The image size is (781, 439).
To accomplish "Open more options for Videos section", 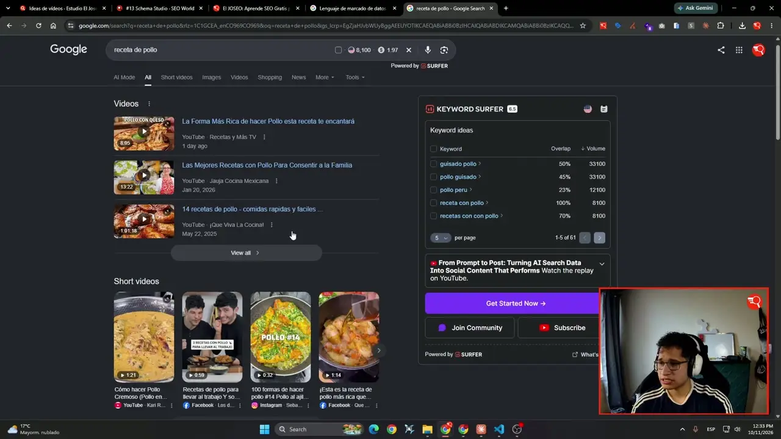I will pyautogui.click(x=149, y=104).
